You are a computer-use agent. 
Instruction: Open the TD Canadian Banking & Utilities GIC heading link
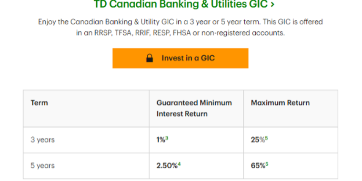[180, 5]
